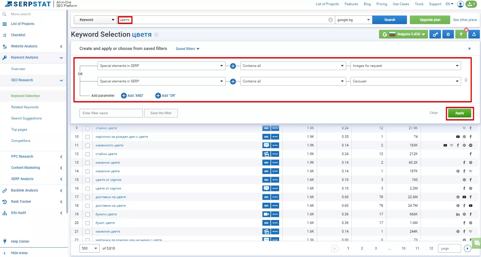Select checkbox for цветя от хартия

pyautogui.click(x=88, y=180)
